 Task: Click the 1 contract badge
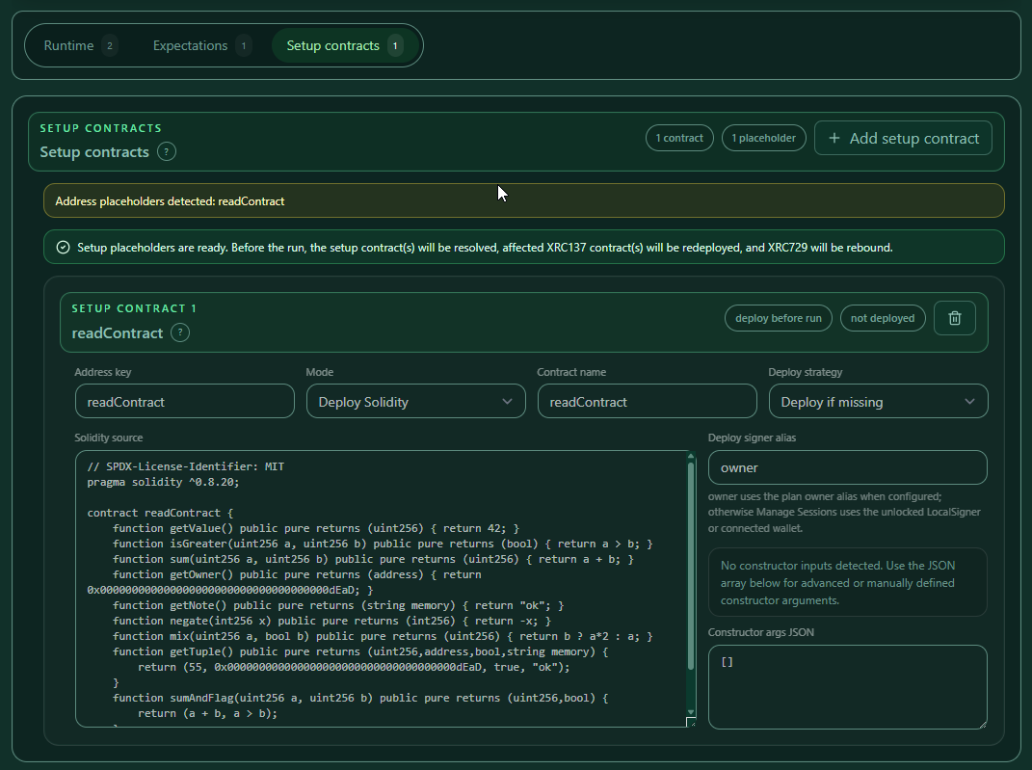point(679,138)
